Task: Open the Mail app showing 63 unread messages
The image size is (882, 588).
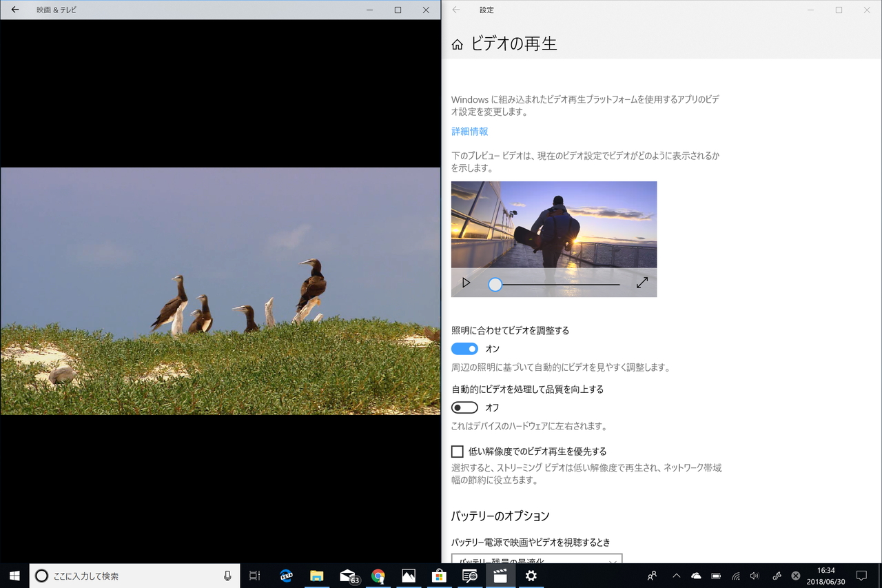Action: 348,576
